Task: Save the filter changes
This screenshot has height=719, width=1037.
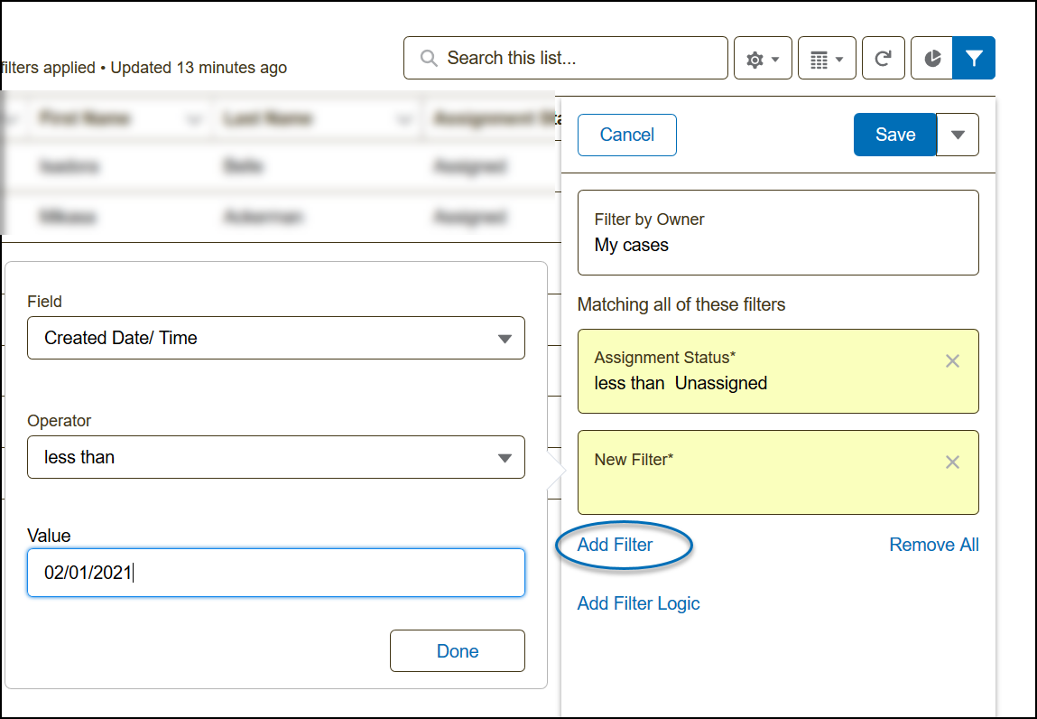Action: [894, 135]
